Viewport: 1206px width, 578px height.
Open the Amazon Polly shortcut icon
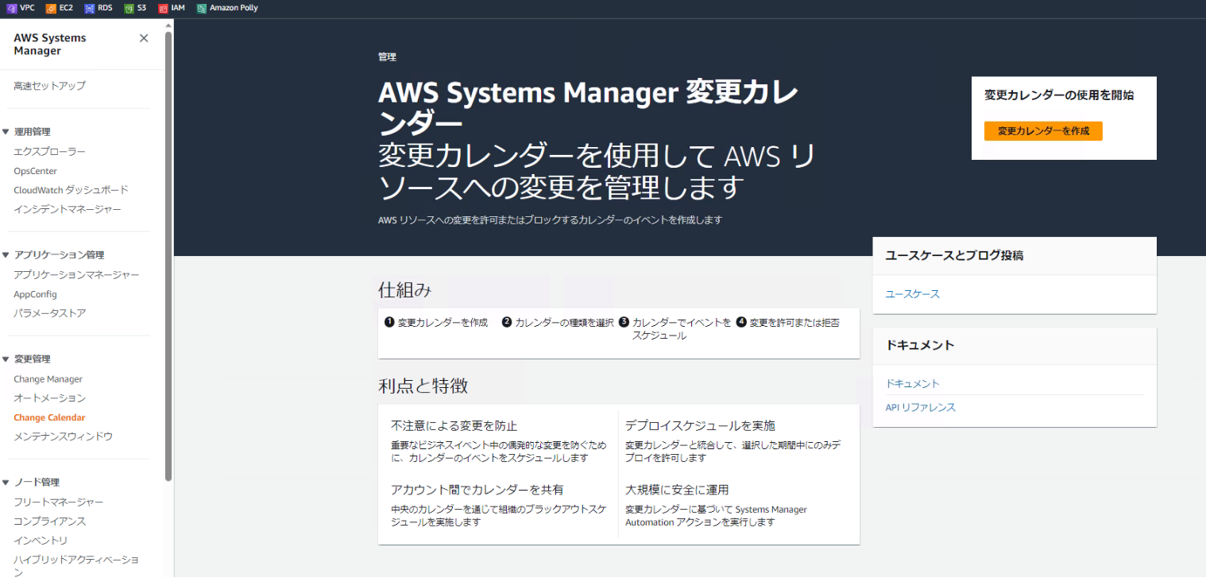point(202,8)
